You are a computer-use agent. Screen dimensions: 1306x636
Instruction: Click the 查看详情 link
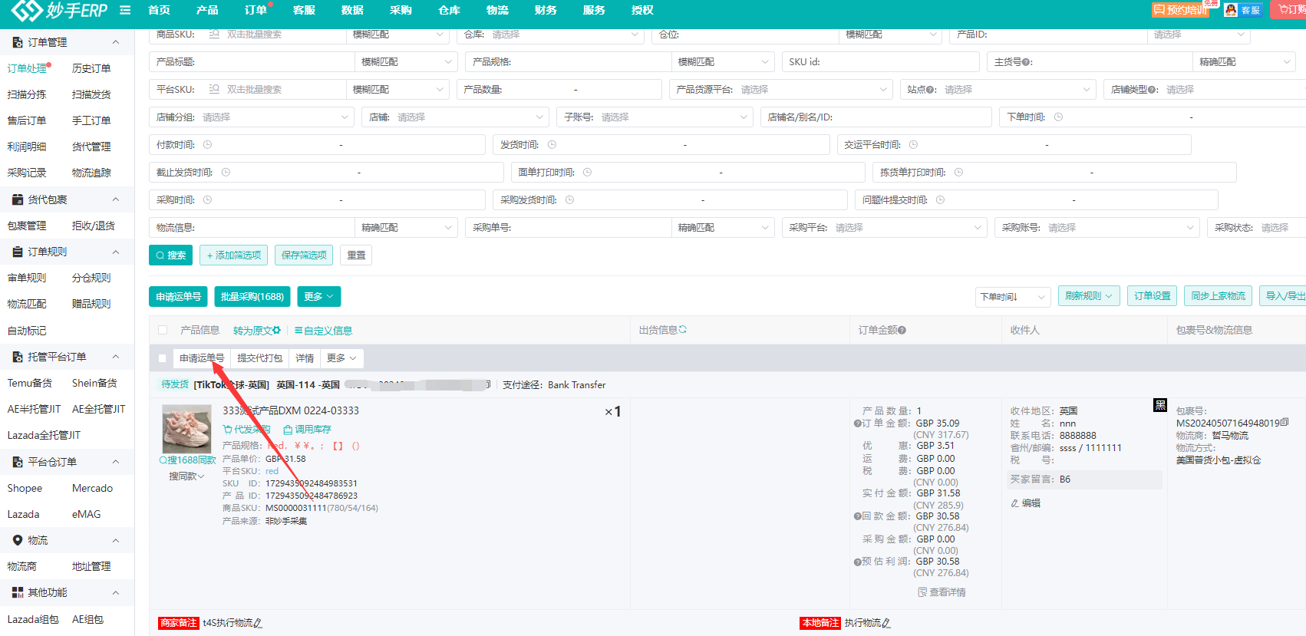pyautogui.click(x=942, y=592)
